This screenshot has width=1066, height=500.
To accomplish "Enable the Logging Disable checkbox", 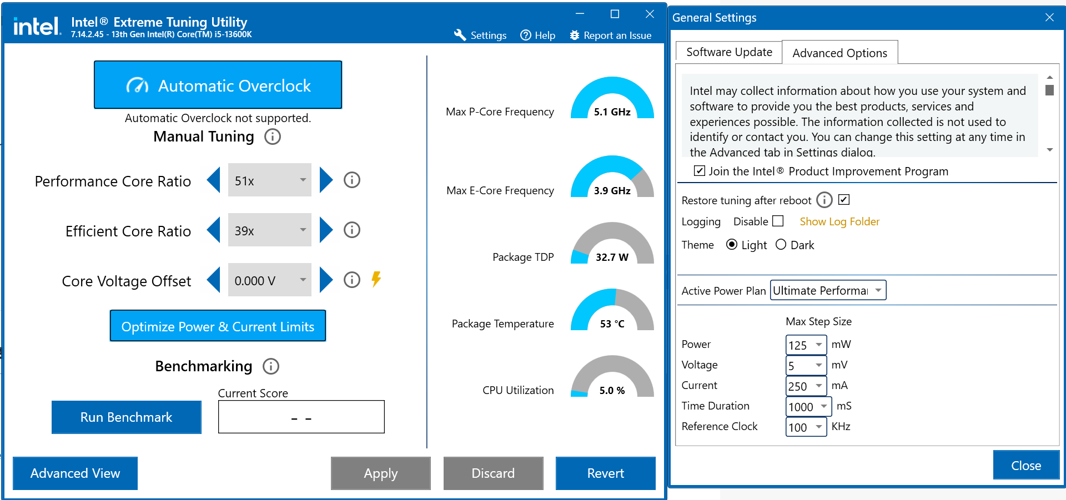I will click(x=778, y=221).
